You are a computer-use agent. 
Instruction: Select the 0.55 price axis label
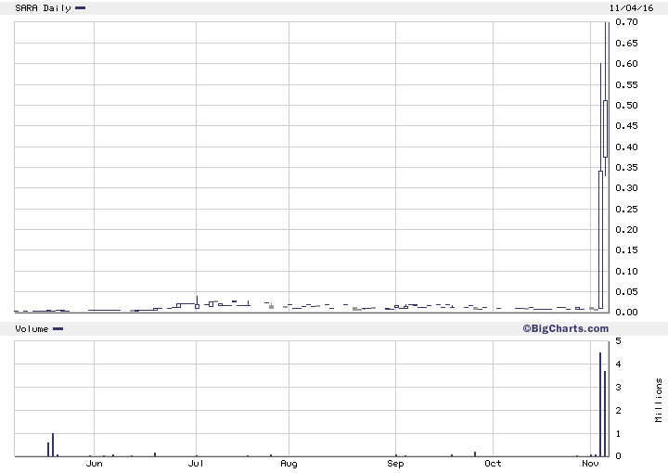pyautogui.click(x=626, y=84)
